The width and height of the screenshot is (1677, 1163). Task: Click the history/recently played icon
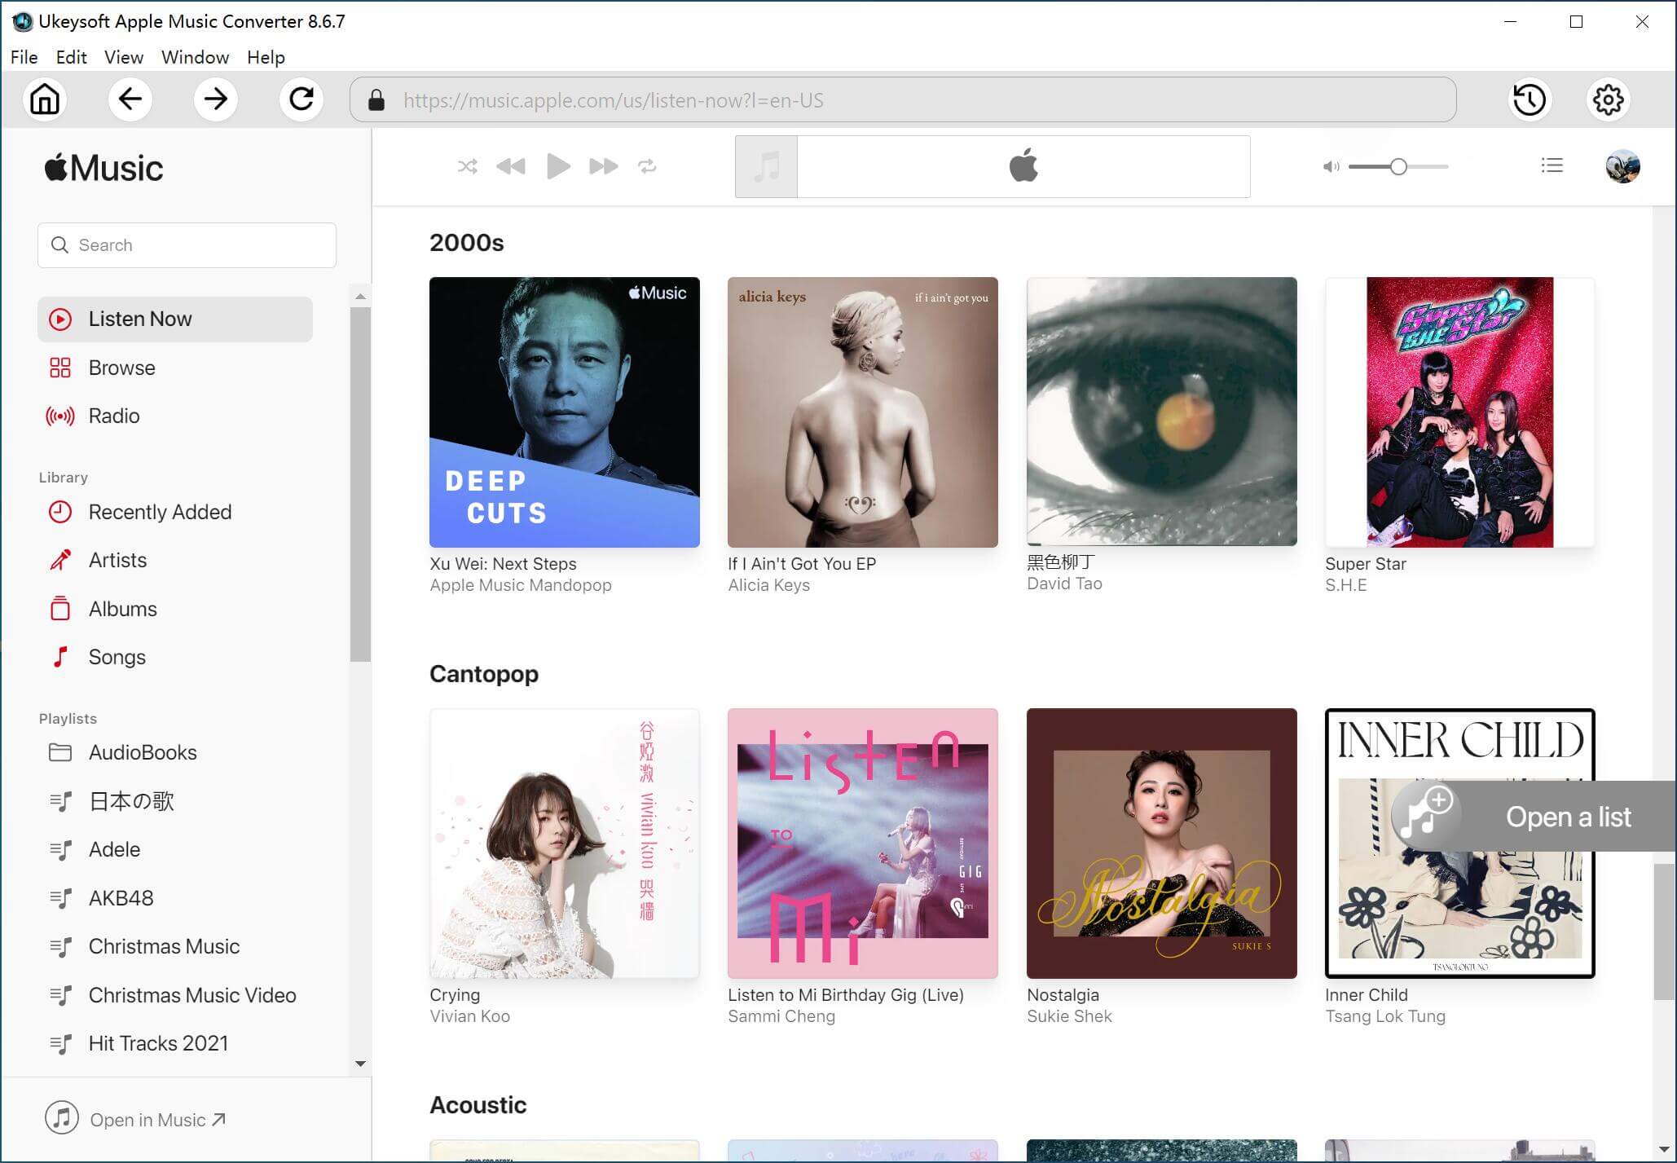[x=1530, y=100]
